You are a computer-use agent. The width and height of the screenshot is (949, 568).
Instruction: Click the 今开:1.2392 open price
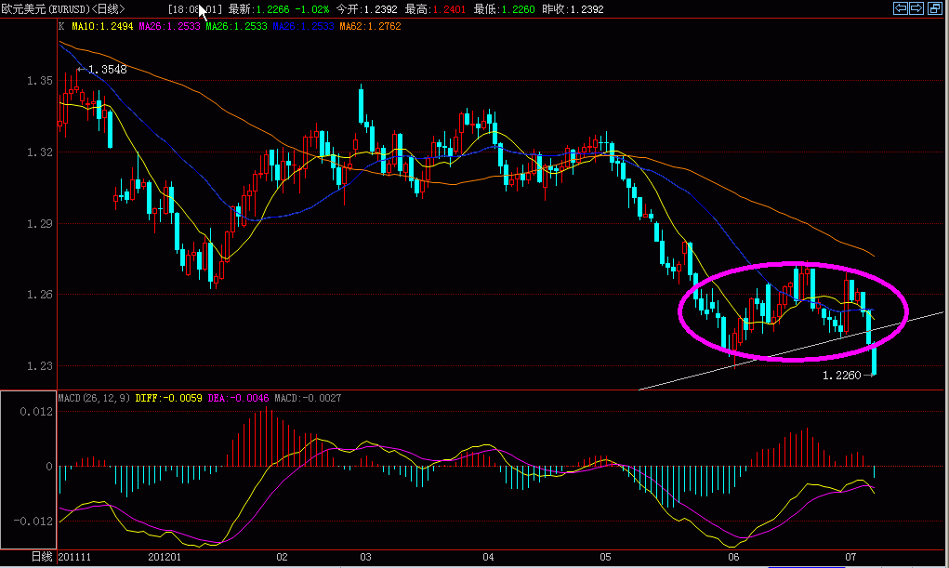click(x=367, y=9)
